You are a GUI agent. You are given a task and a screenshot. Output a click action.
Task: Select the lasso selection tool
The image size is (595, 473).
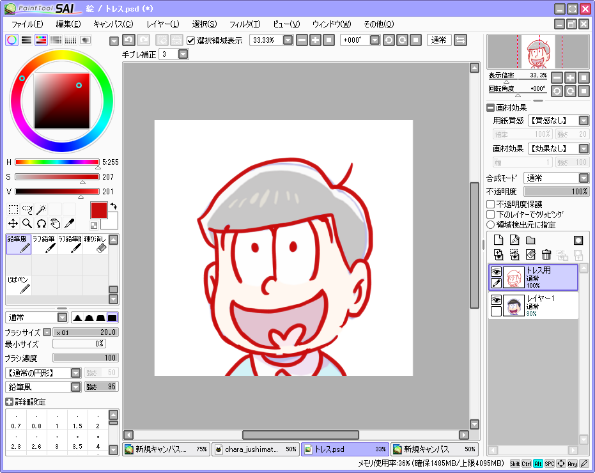coord(27,210)
